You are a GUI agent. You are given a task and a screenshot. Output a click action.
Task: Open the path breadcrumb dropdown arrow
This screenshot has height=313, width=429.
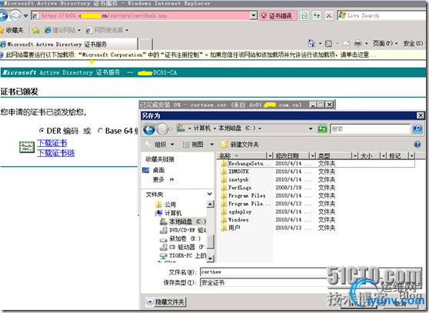point(311,128)
